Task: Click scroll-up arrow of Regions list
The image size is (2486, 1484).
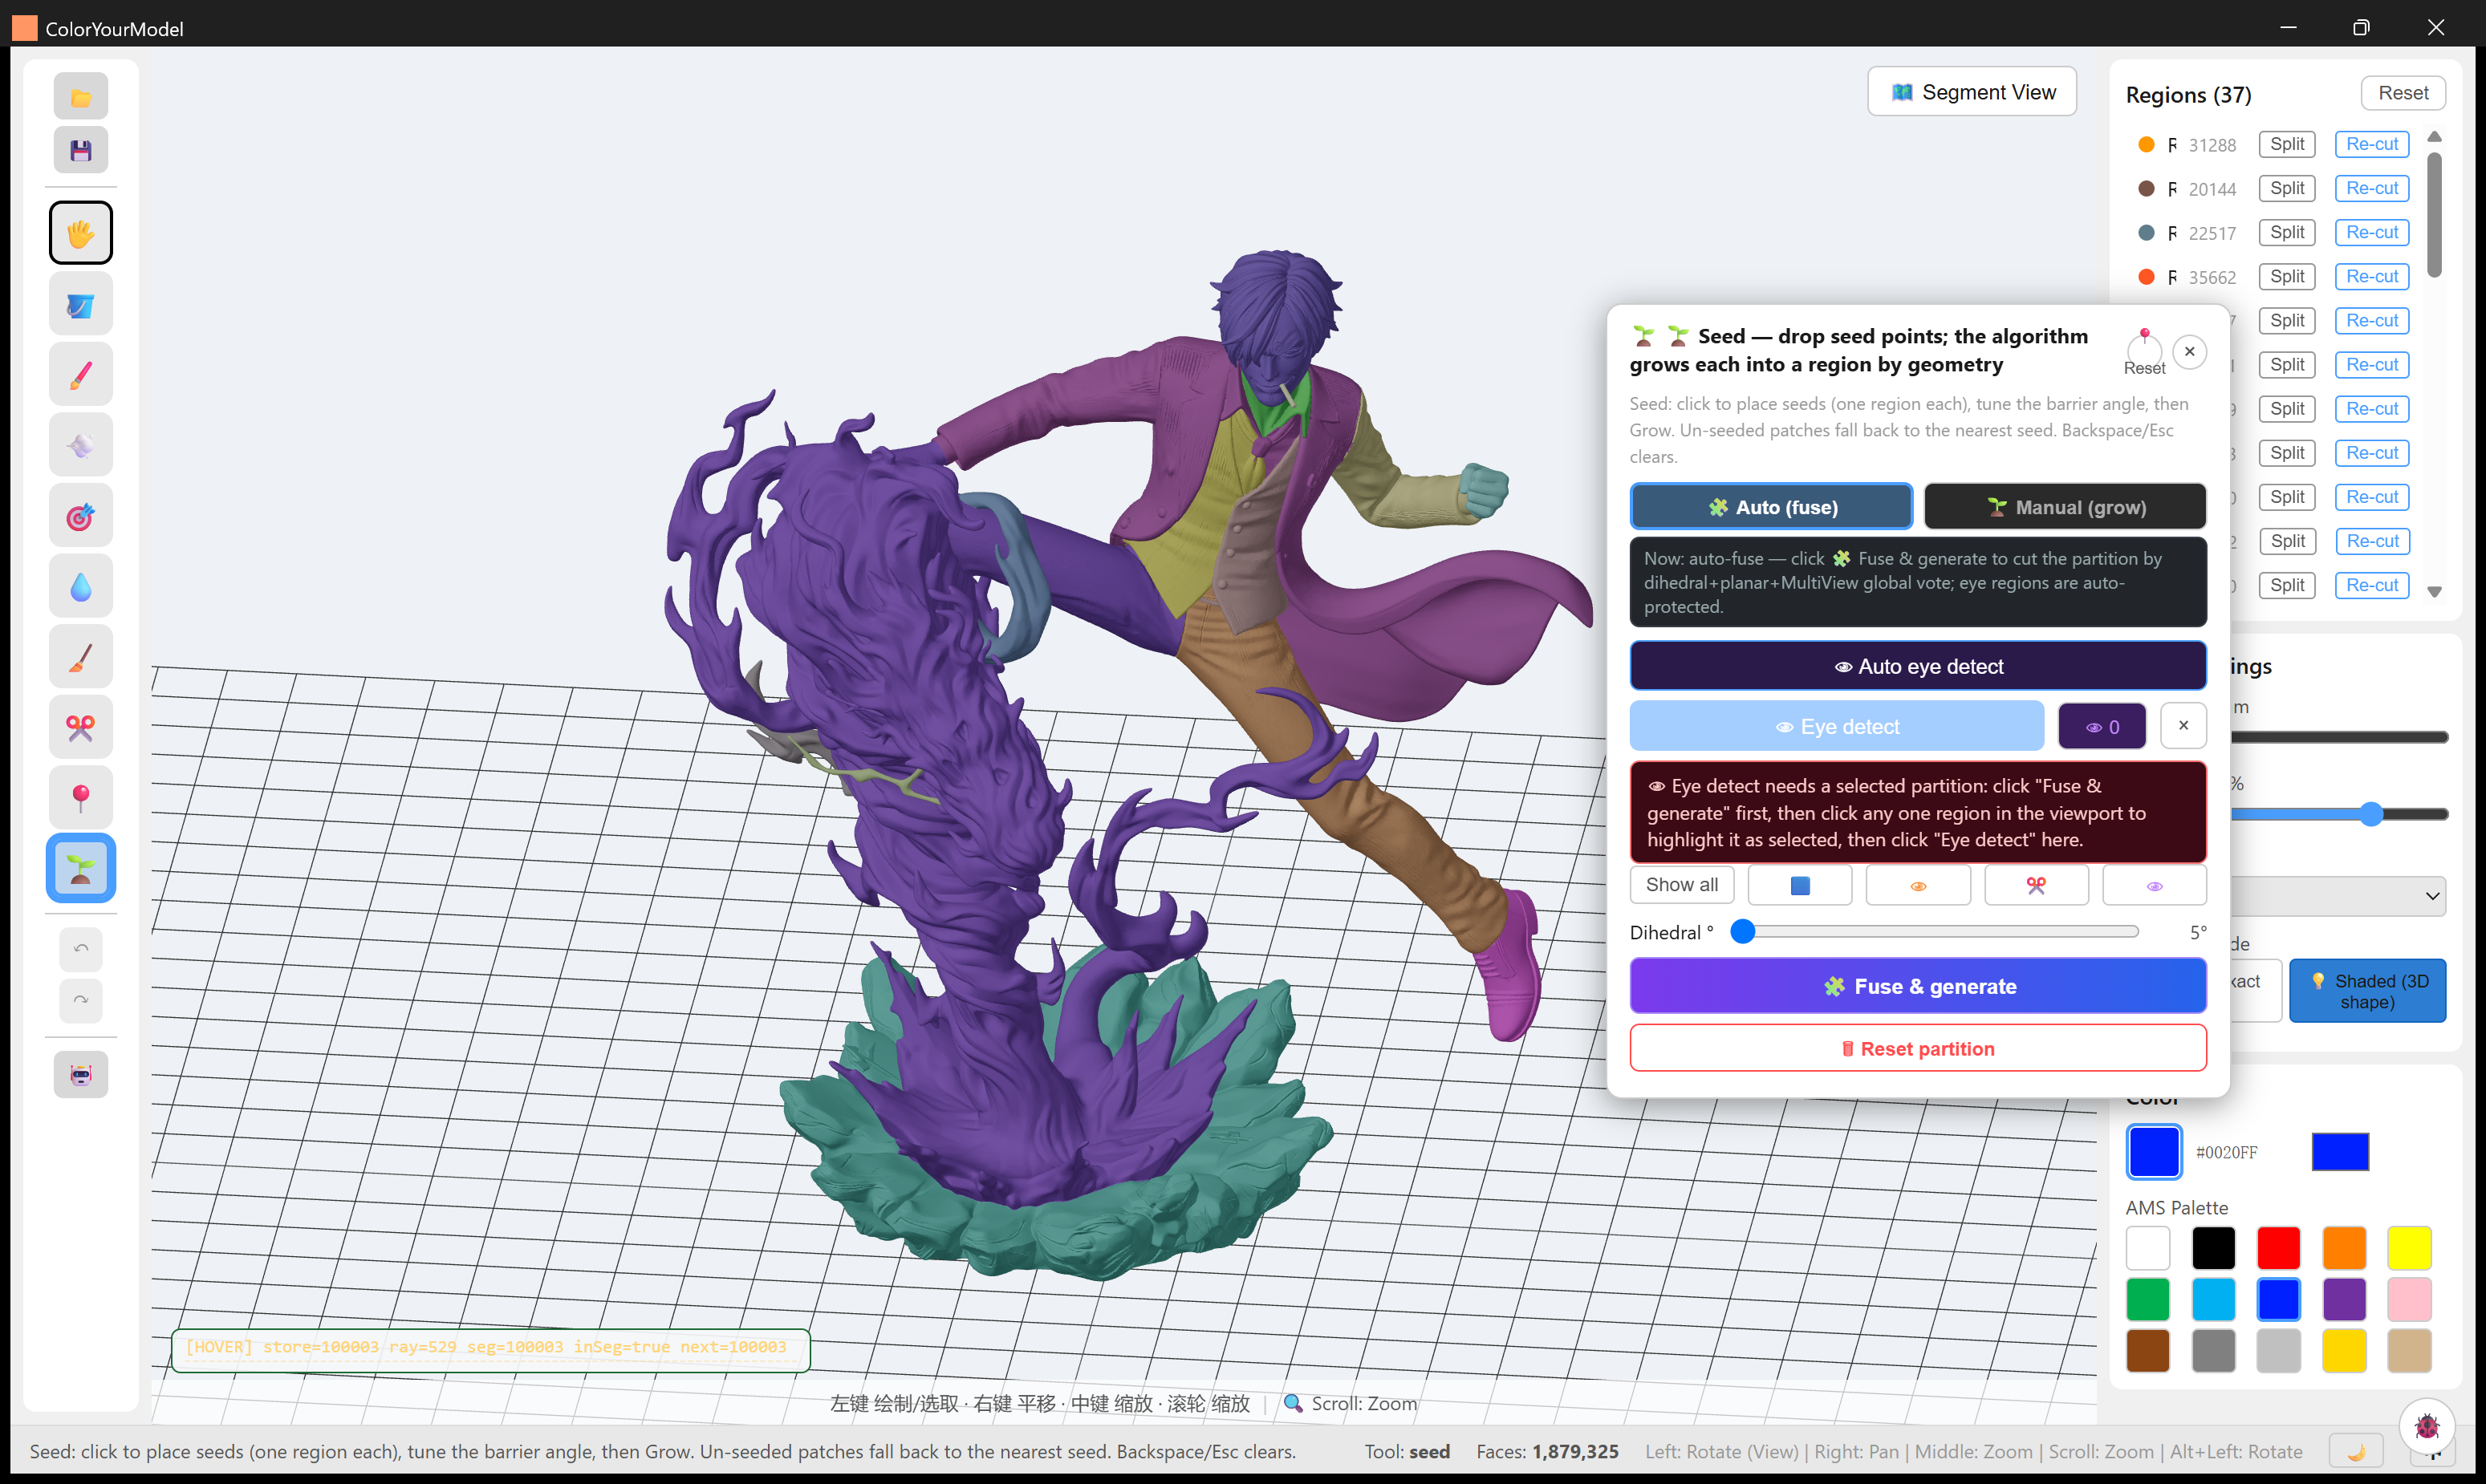Action: pos(2435,137)
